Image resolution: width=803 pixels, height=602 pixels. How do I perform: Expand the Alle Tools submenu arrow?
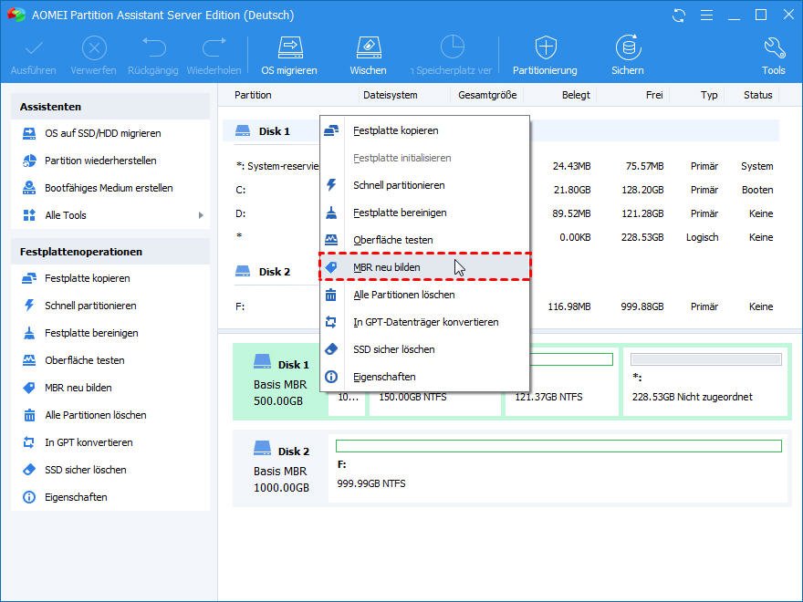[201, 215]
